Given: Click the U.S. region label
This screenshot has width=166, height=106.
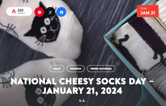Looking at the screenshot, I should pos(82,101).
